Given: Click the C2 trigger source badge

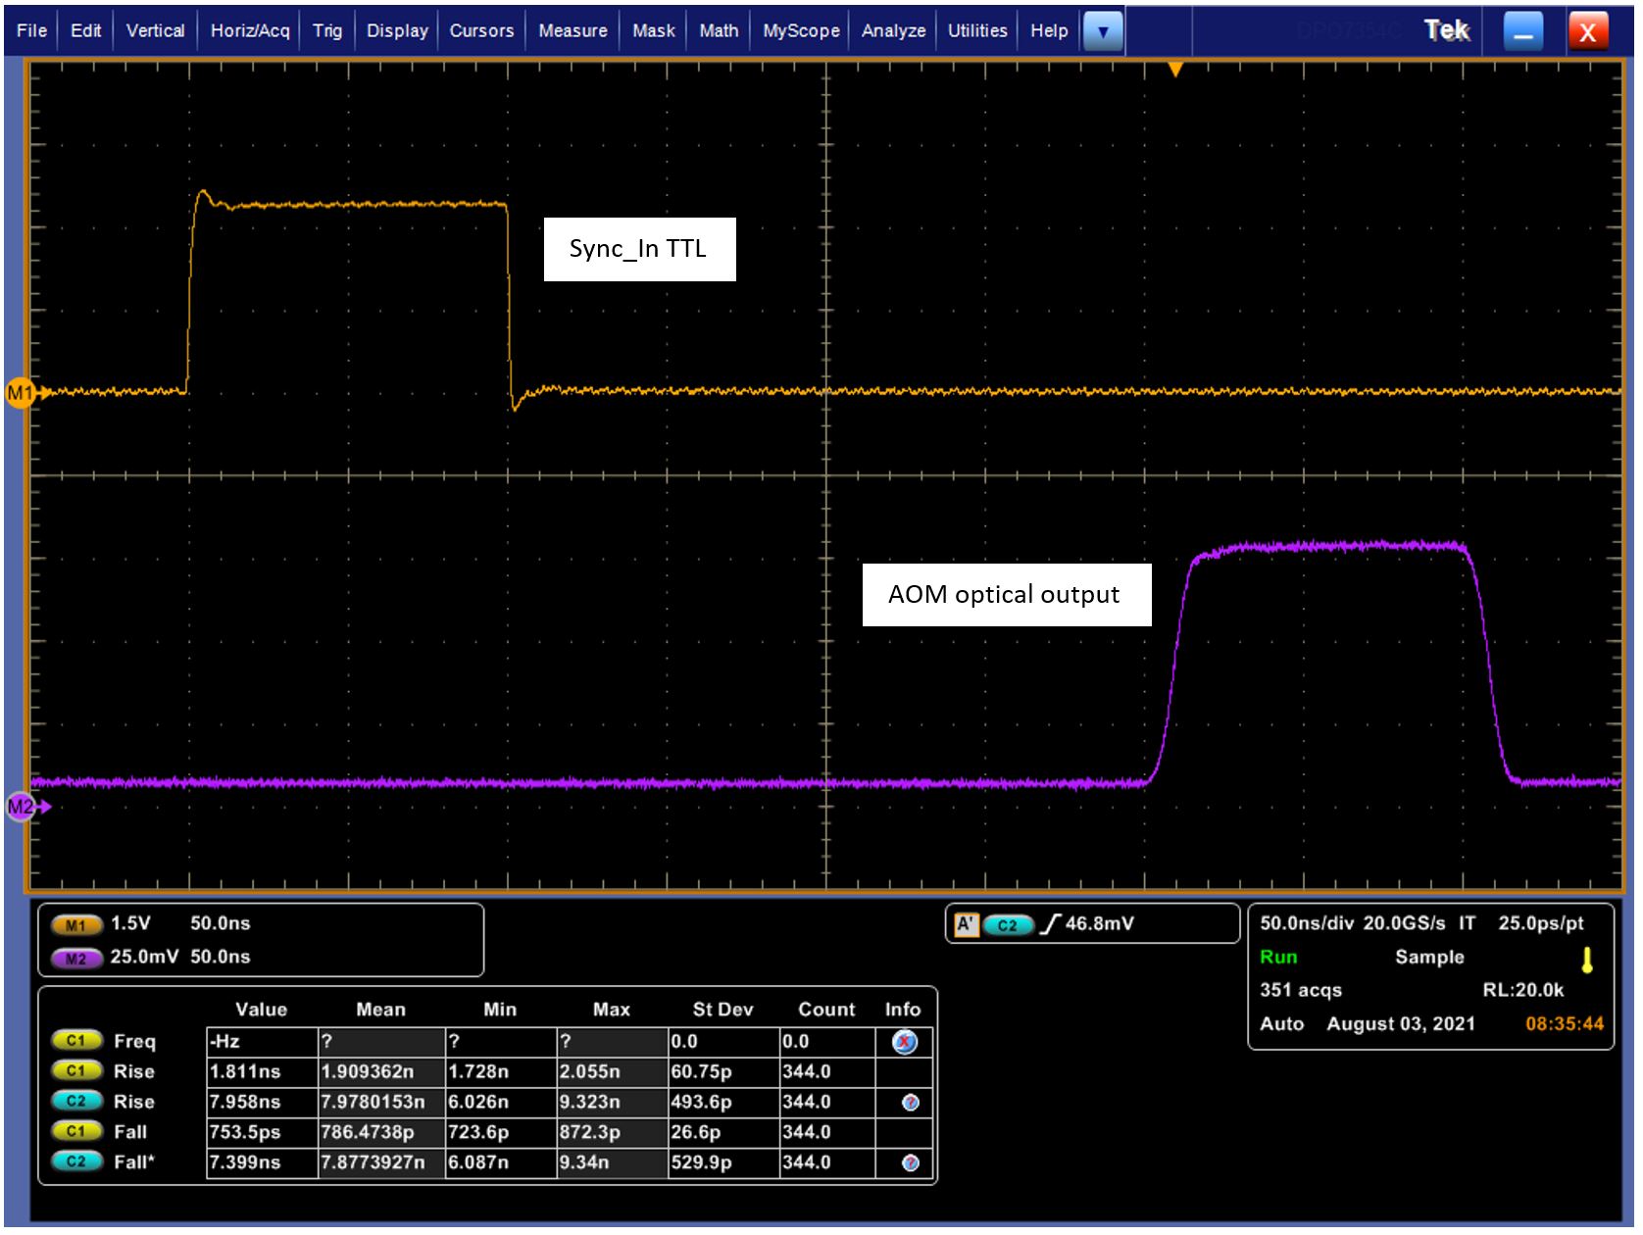Looking at the screenshot, I should [1008, 924].
